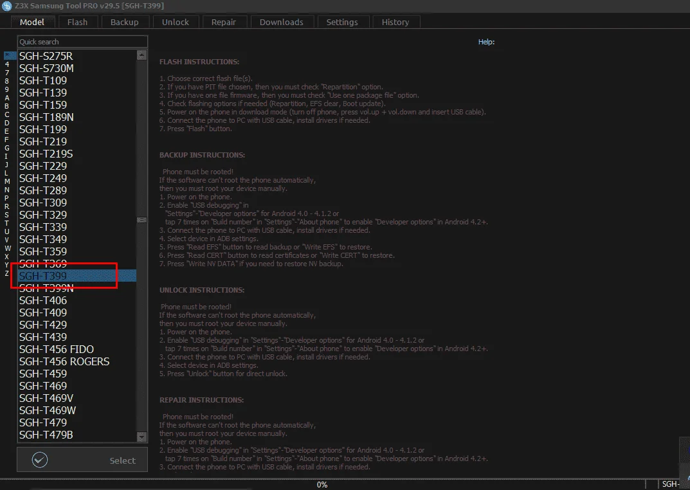
Task: Select model SGH-T469W
Action: 77,410
